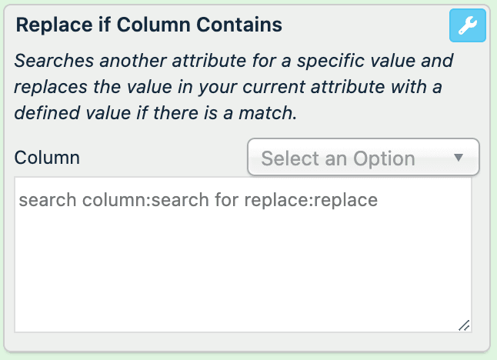Click the dropdown arrow beside Select an Option

pos(459,158)
